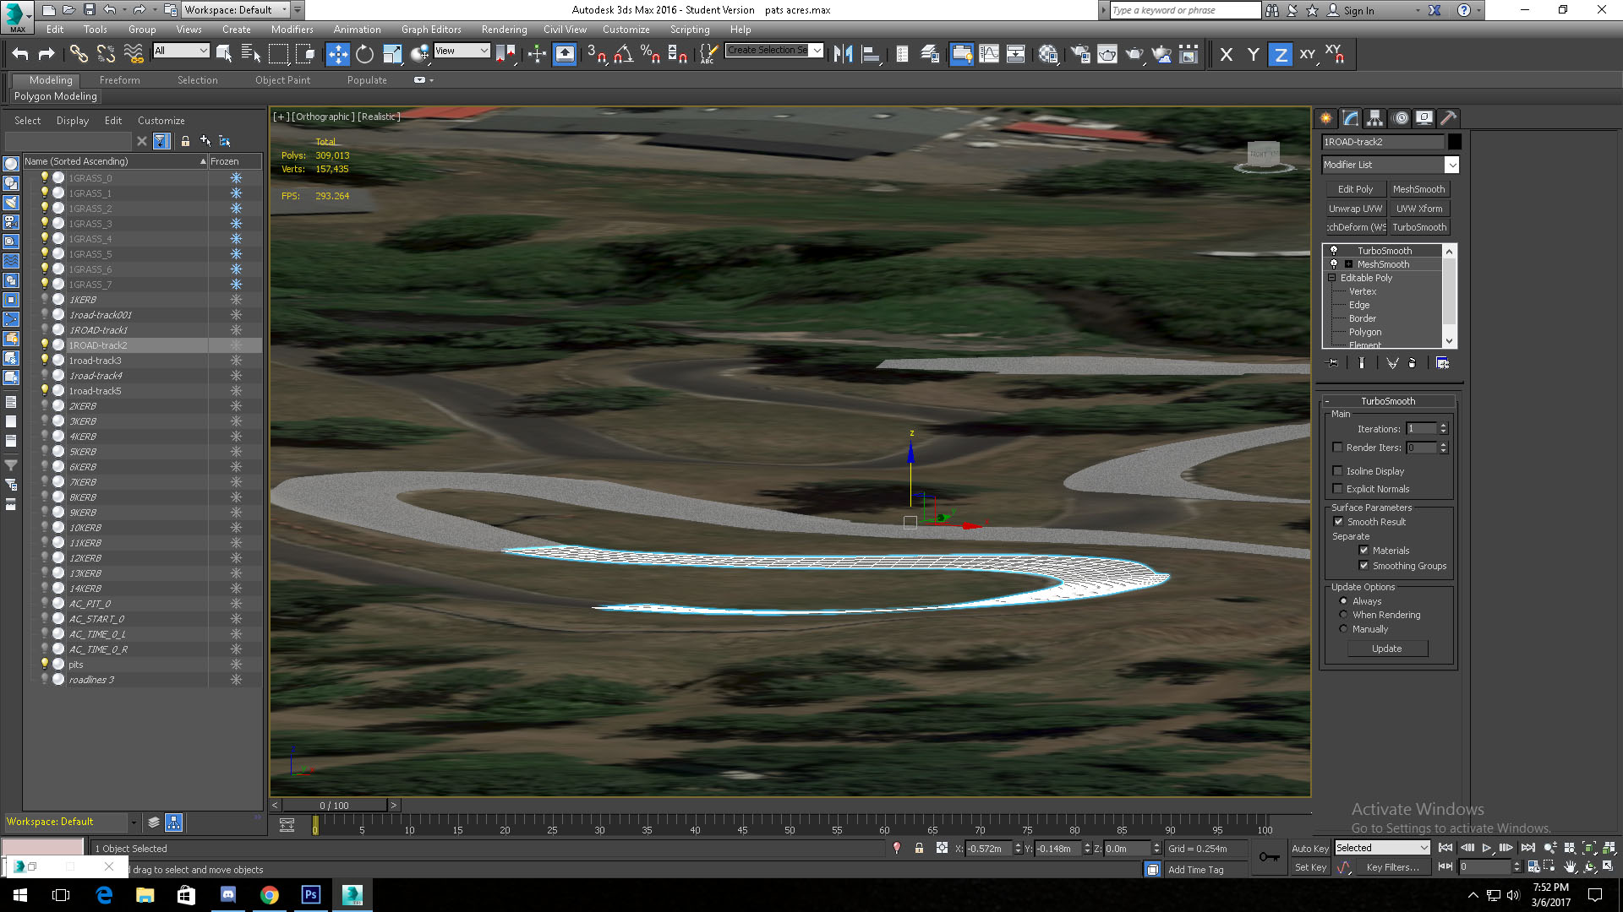Image resolution: width=1623 pixels, height=912 pixels.
Task: Open the Modify command panel tab
Action: (x=1351, y=118)
